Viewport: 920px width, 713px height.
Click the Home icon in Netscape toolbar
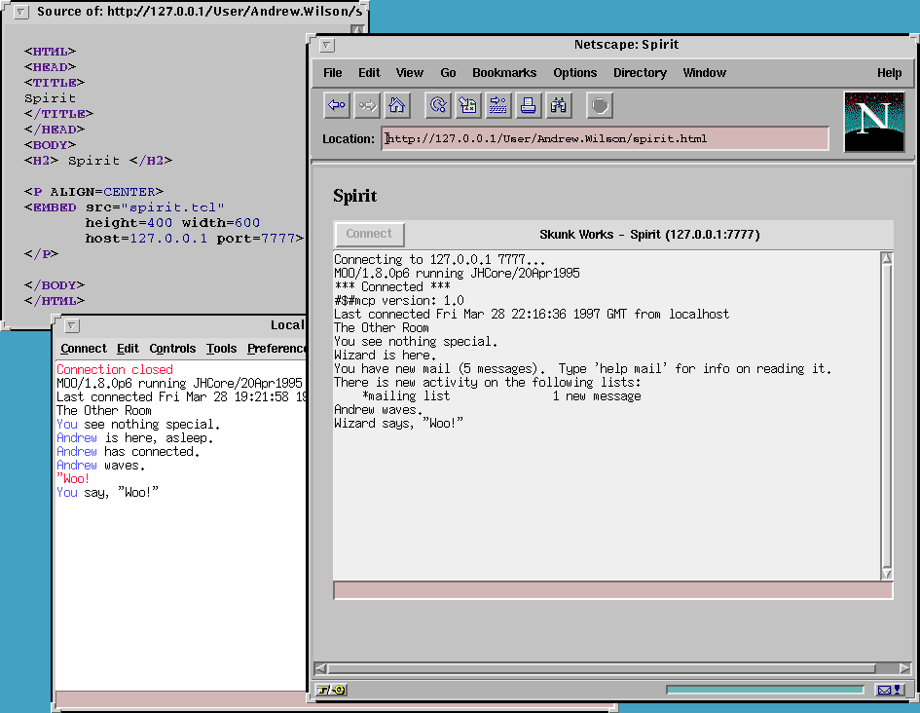coord(396,105)
